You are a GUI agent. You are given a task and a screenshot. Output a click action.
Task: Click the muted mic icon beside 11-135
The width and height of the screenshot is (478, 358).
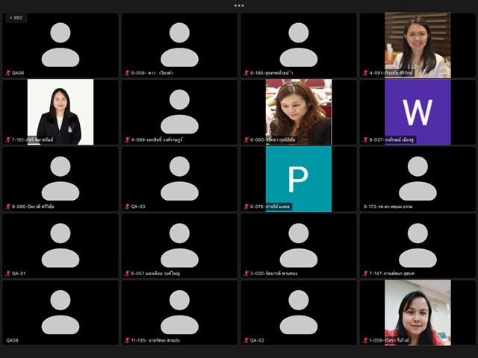[x=127, y=340]
